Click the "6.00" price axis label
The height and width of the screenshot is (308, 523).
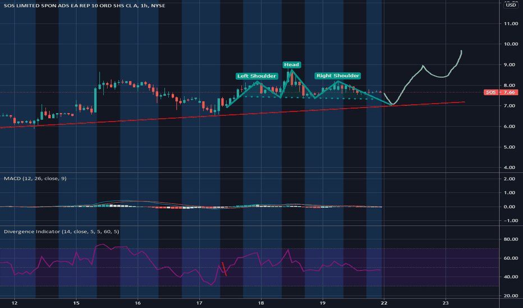[x=511, y=127]
